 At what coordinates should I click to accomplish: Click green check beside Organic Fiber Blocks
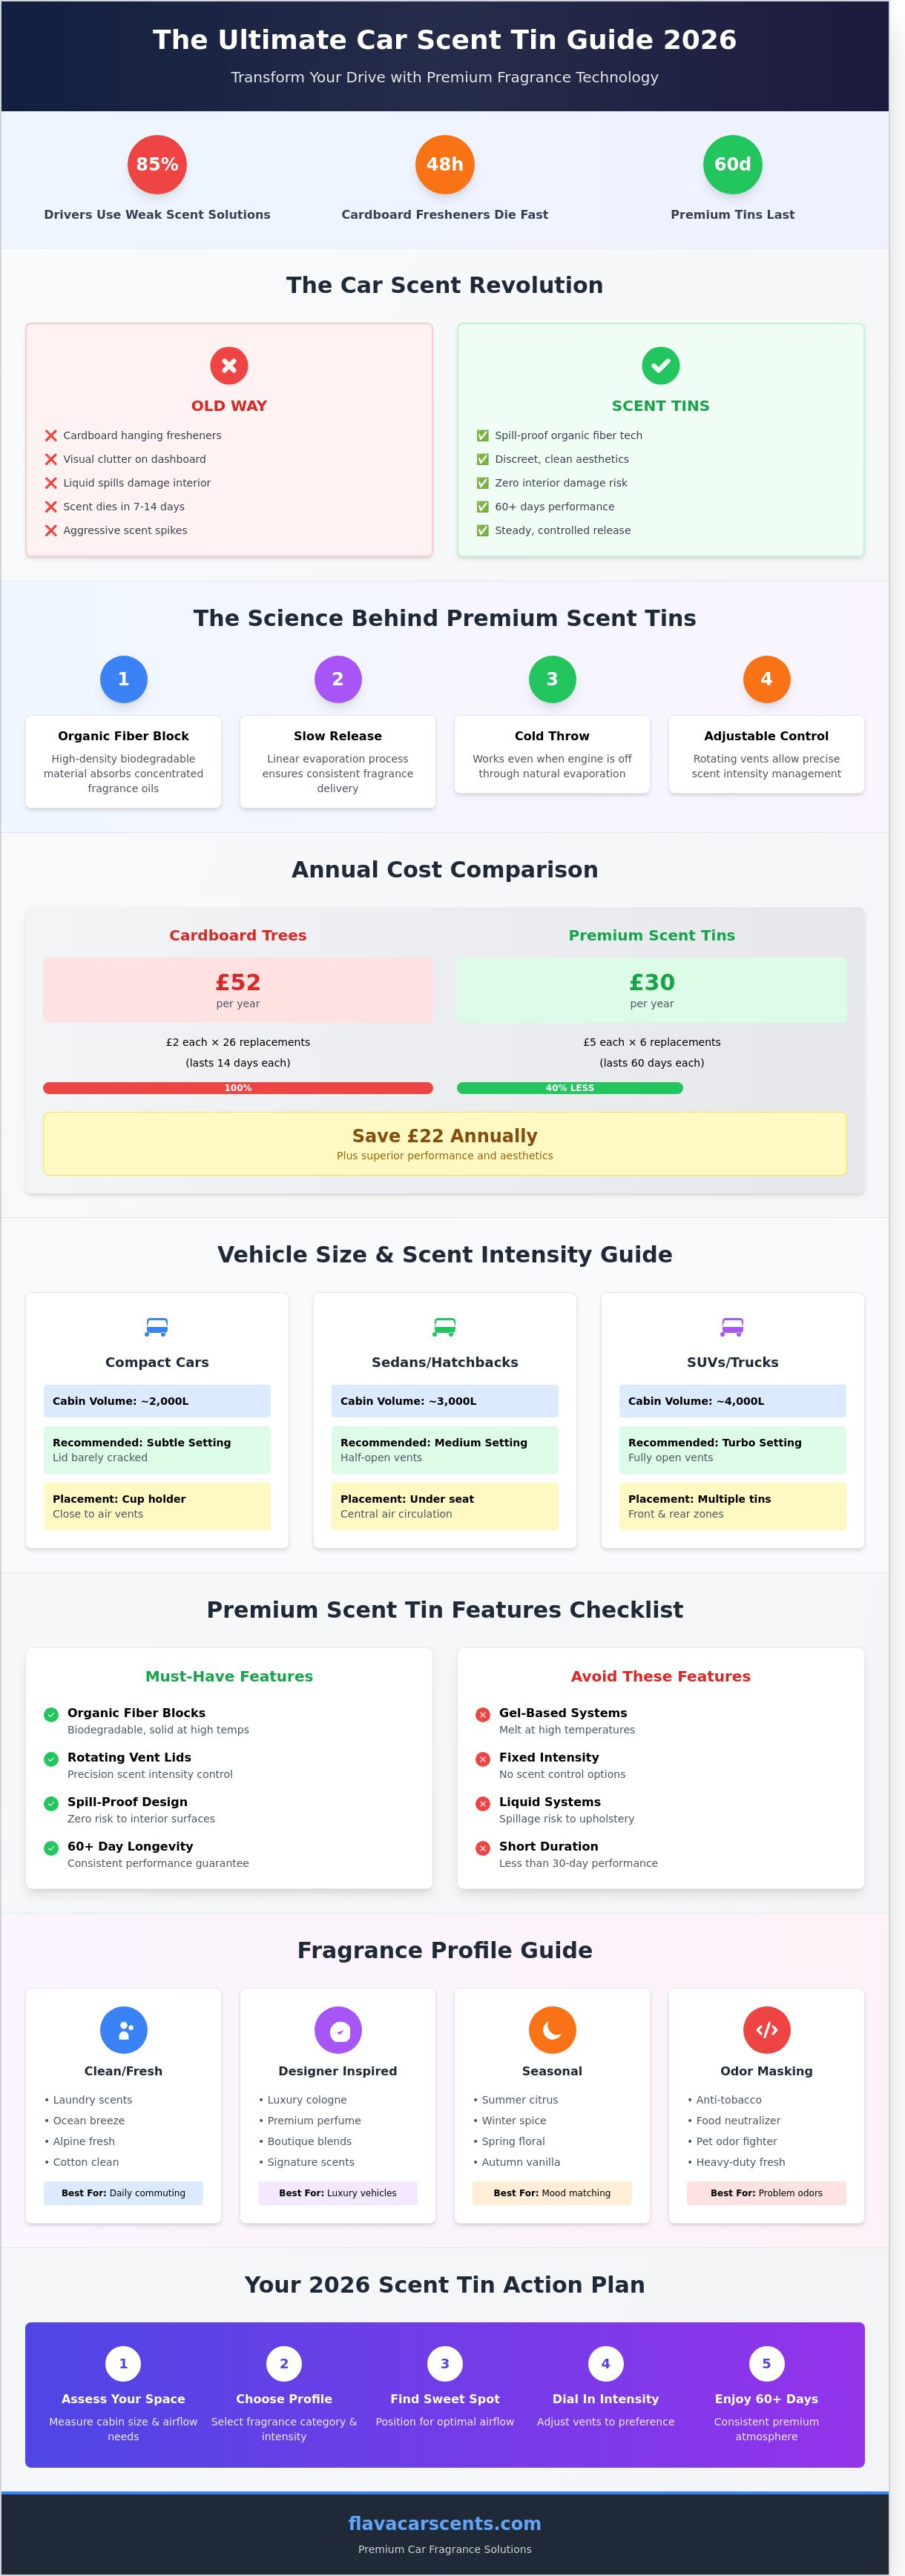[51, 1715]
